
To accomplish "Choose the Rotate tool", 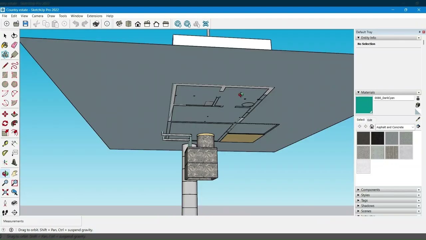I will click(5, 124).
